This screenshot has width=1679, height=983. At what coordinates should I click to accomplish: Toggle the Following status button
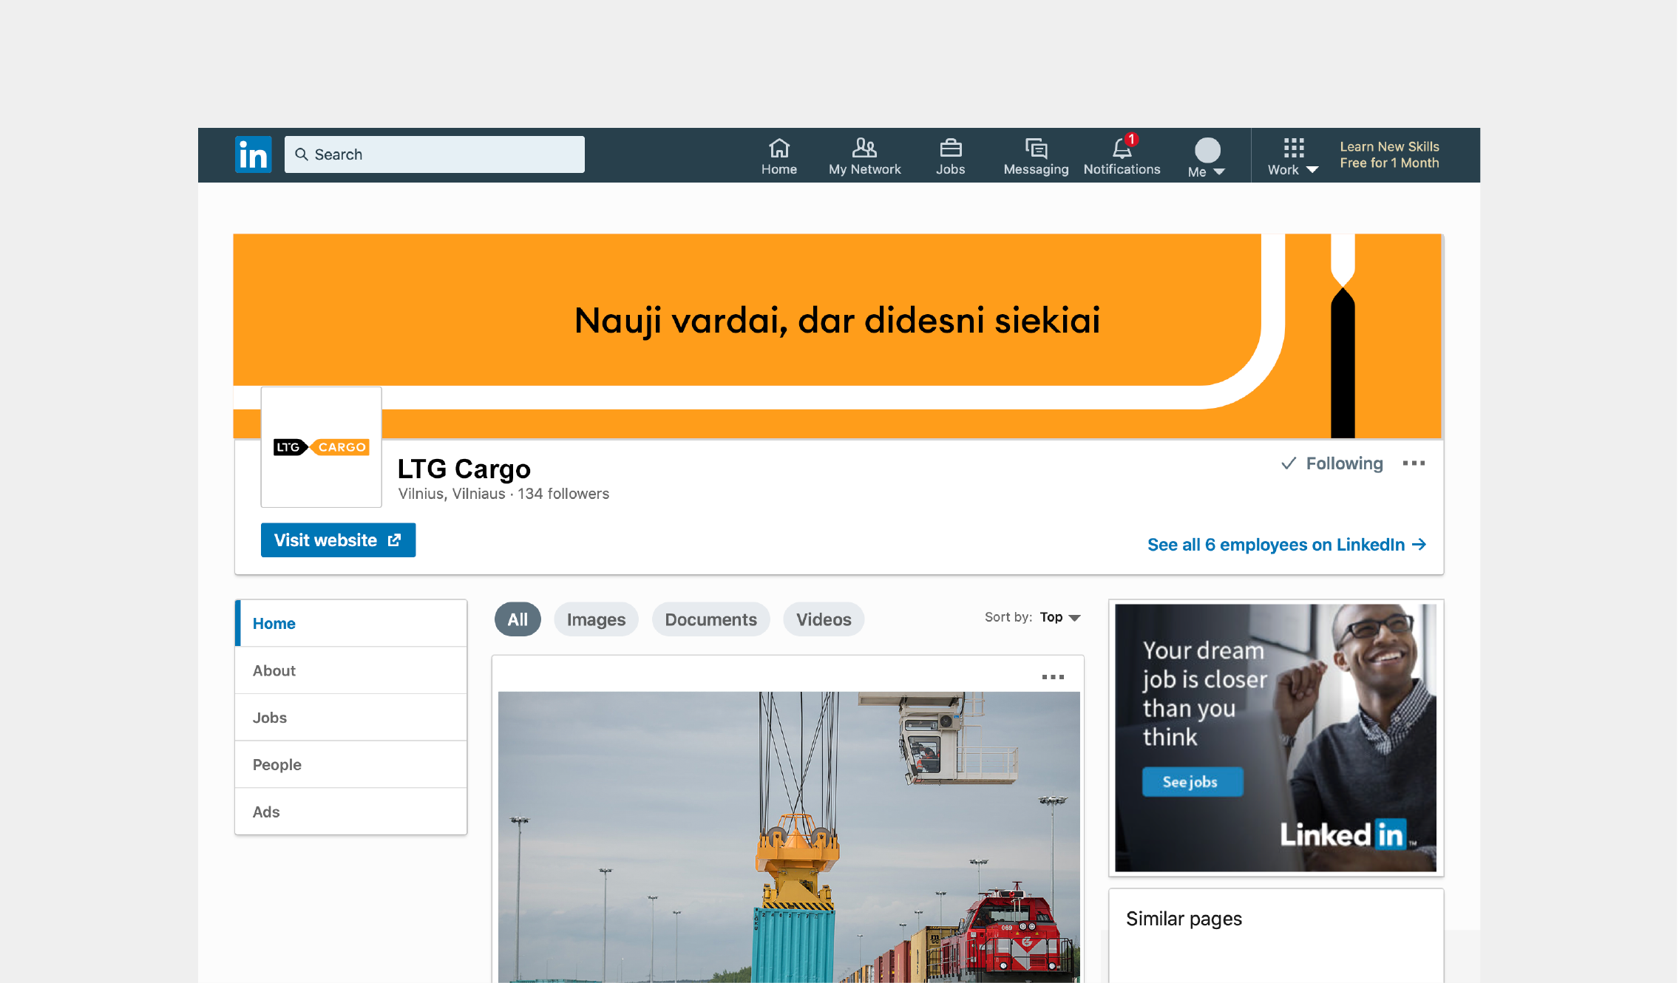[1332, 463]
